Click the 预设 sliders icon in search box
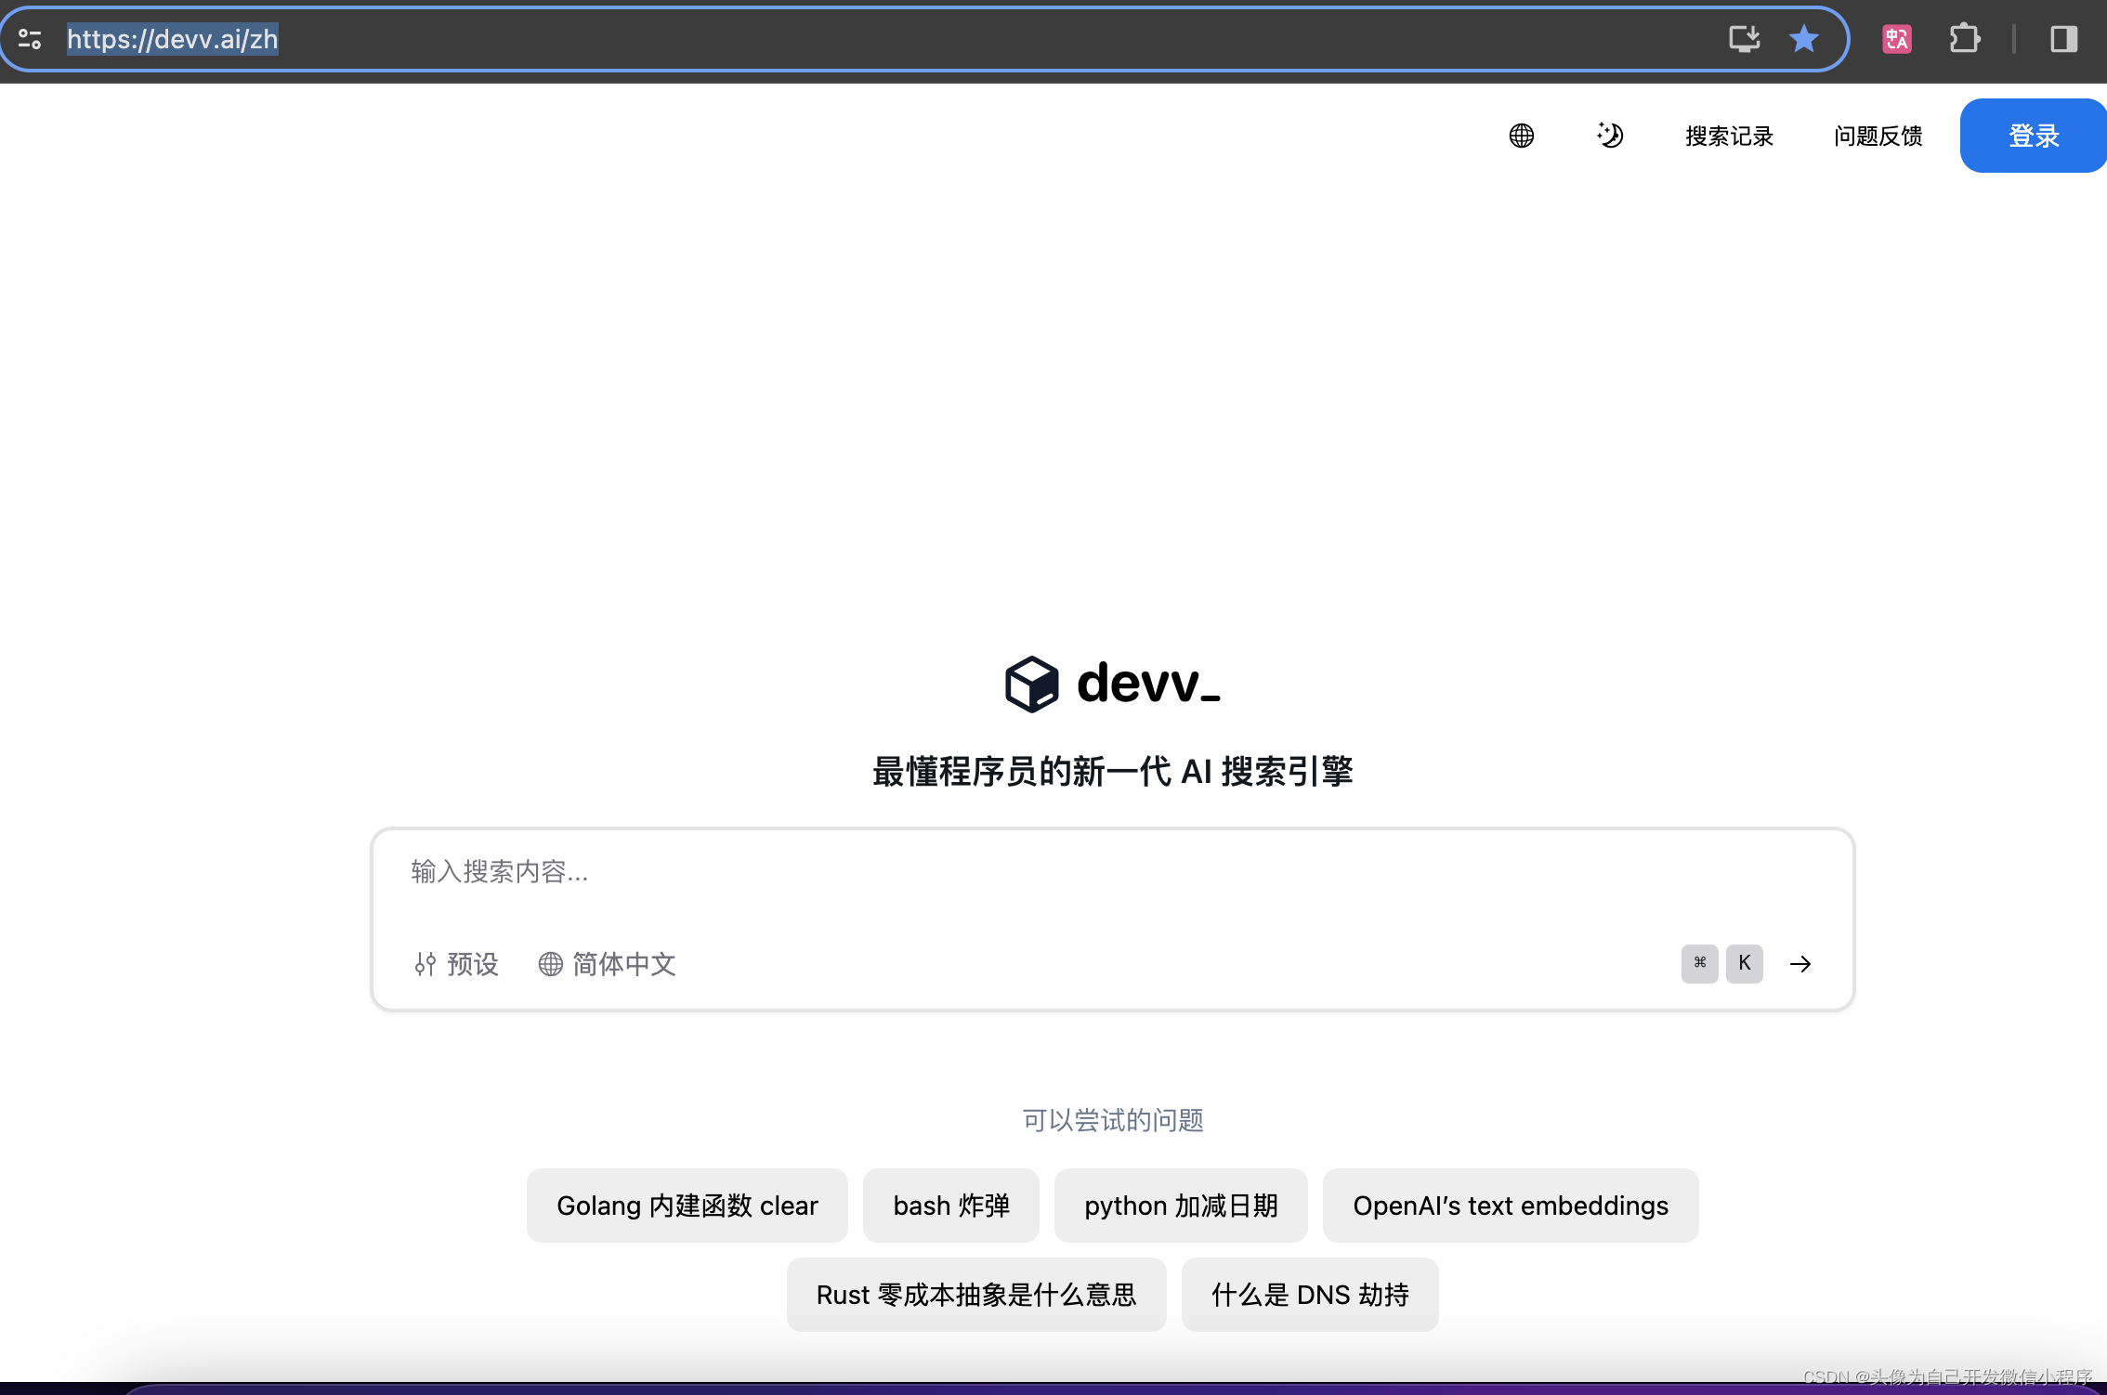The image size is (2107, 1395). (x=425, y=964)
